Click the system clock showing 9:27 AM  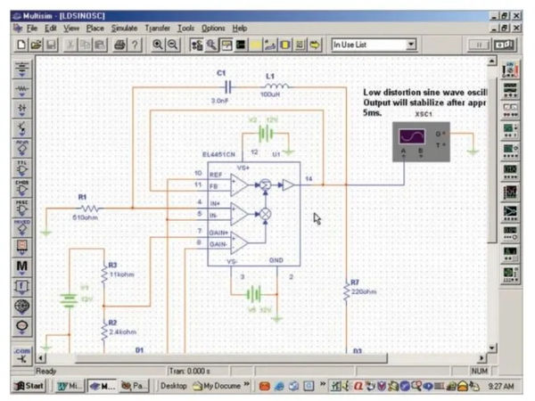[x=500, y=386]
